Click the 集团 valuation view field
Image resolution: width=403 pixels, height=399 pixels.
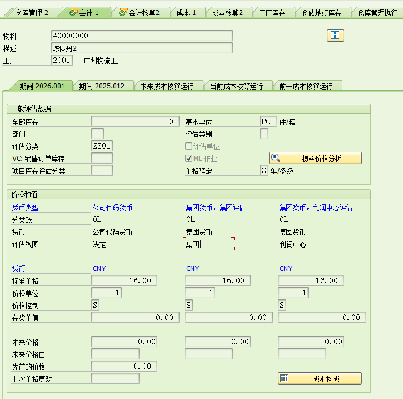(x=208, y=244)
